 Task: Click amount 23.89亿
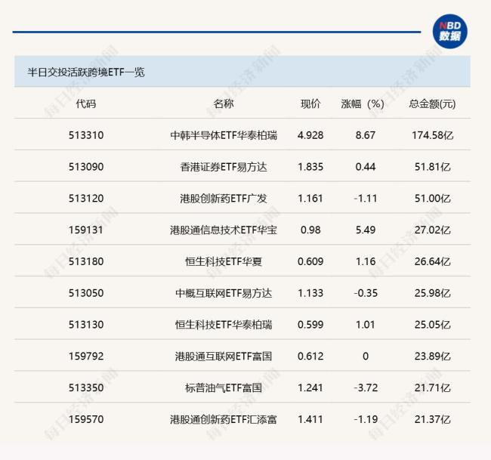click(x=432, y=357)
